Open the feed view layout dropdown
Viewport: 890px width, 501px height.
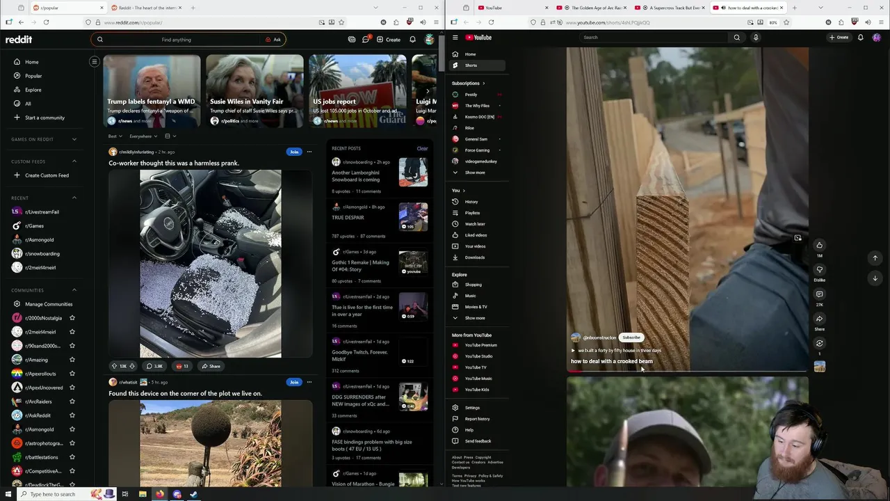(x=170, y=136)
